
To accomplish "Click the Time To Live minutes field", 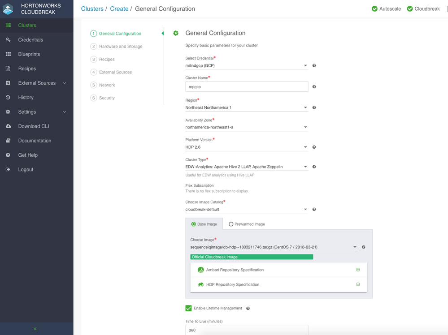I will [246, 330].
